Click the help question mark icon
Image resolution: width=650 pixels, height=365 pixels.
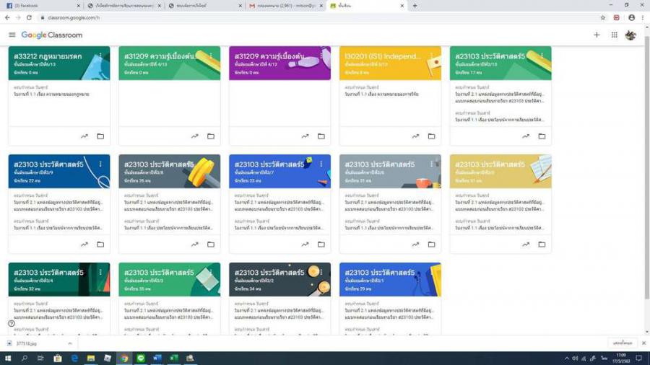pyautogui.click(x=12, y=323)
